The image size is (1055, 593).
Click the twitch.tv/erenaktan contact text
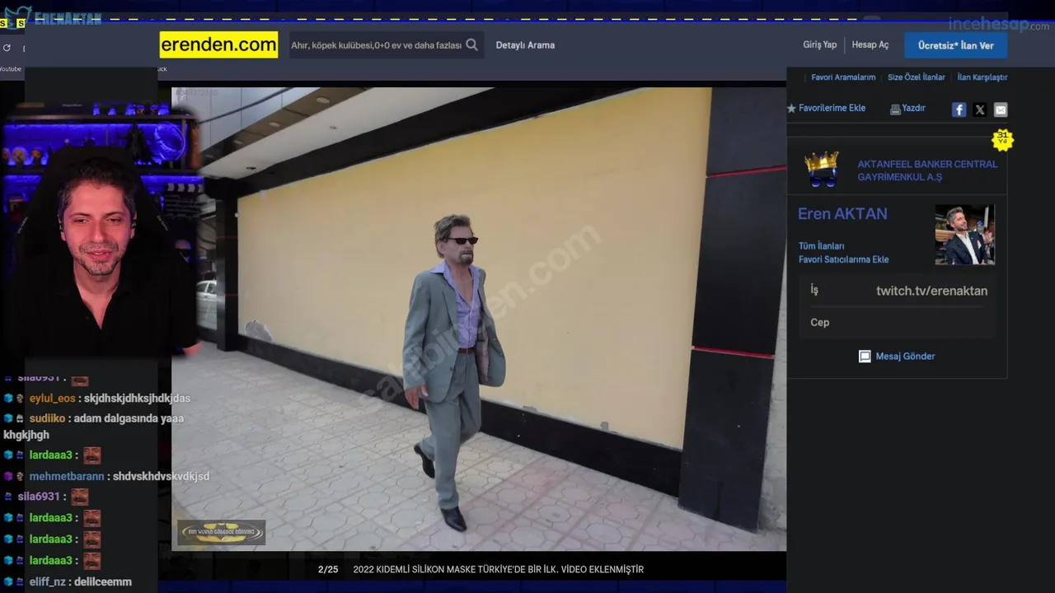coord(931,291)
